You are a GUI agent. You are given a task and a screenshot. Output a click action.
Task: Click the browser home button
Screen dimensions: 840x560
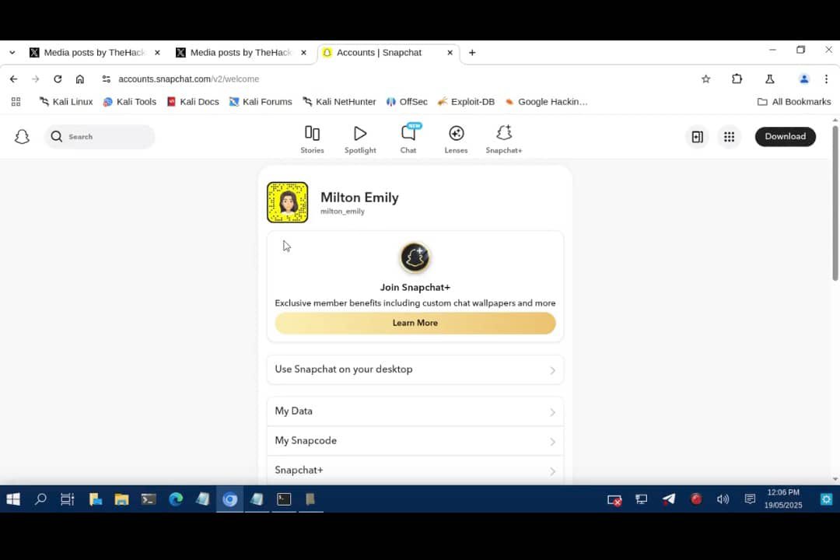[x=80, y=79]
